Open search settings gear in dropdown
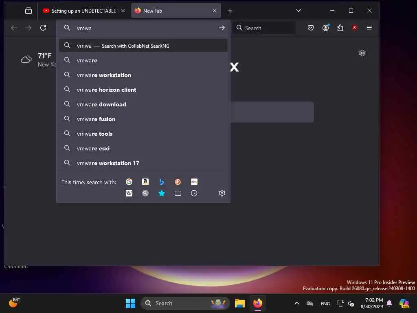This screenshot has width=417, height=313. pyautogui.click(x=222, y=193)
